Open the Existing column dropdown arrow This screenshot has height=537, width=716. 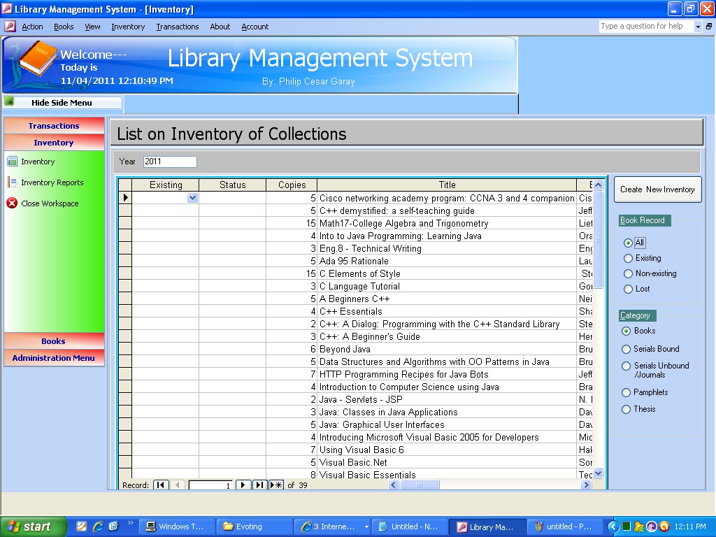[193, 198]
